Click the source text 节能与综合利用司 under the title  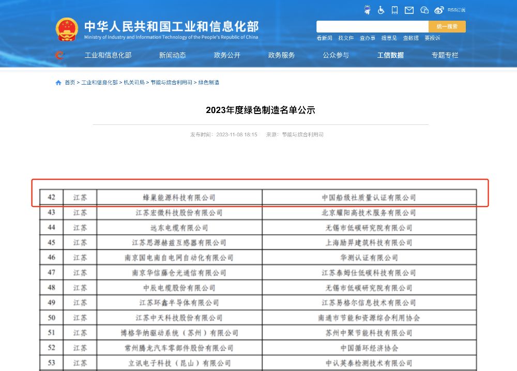click(302, 135)
